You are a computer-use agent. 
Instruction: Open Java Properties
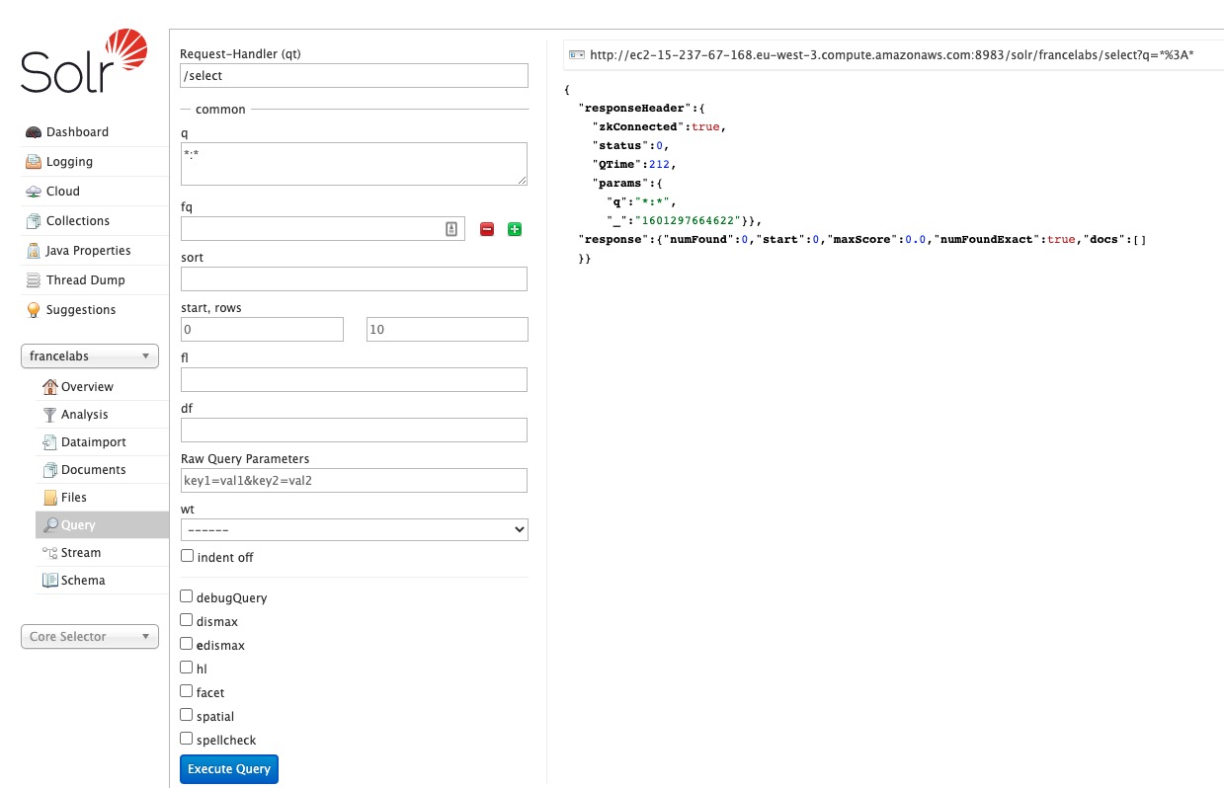click(x=89, y=251)
